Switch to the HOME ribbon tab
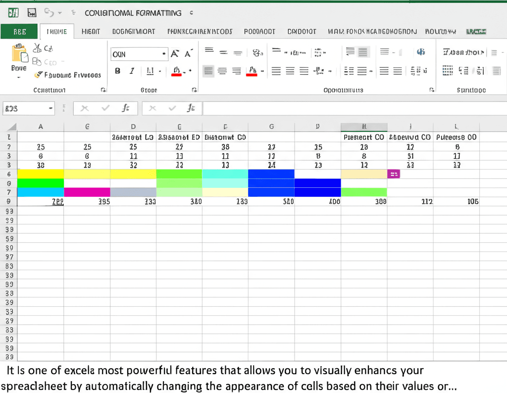Viewport: 507px width, 393px height. point(56,31)
